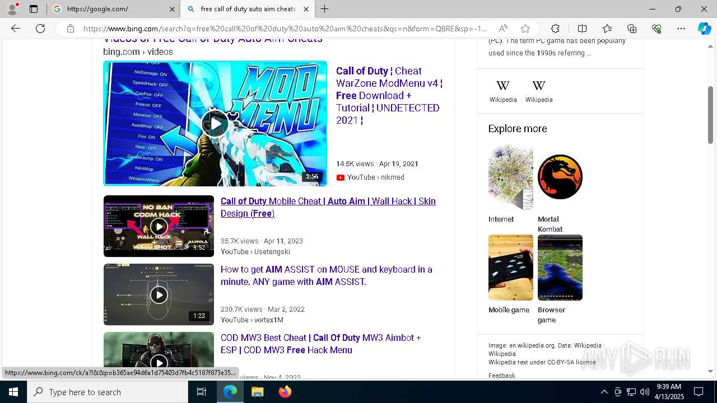717x403 pixels.
Task: Add this page to favorites
Action: pos(525,29)
